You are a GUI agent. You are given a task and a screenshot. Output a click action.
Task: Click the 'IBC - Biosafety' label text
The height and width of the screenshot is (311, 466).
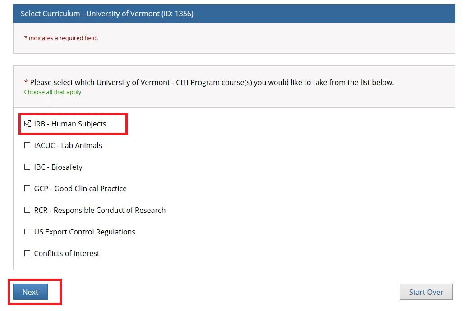pyautogui.click(x=58, y=167)
